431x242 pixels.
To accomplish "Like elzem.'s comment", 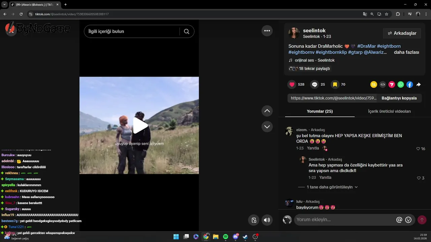I will coord(418,149).
